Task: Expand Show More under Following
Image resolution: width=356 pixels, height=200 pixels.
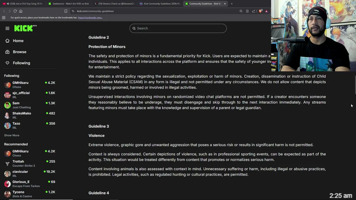Action: (12, 135)
